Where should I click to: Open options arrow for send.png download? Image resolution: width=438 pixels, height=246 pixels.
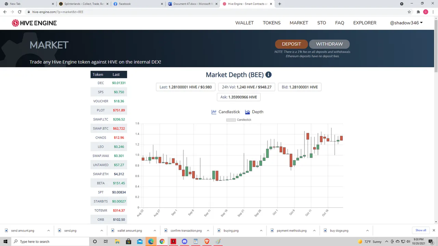102,231
